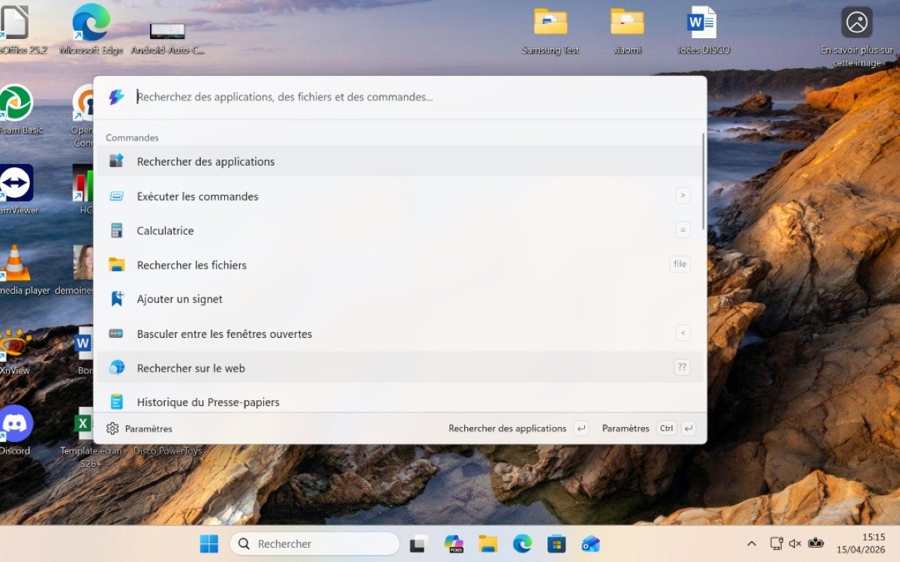Screen dimensions: 900x562
Task: Expand the system tray hidden icons chevron
Action: (x=751, y=543)
